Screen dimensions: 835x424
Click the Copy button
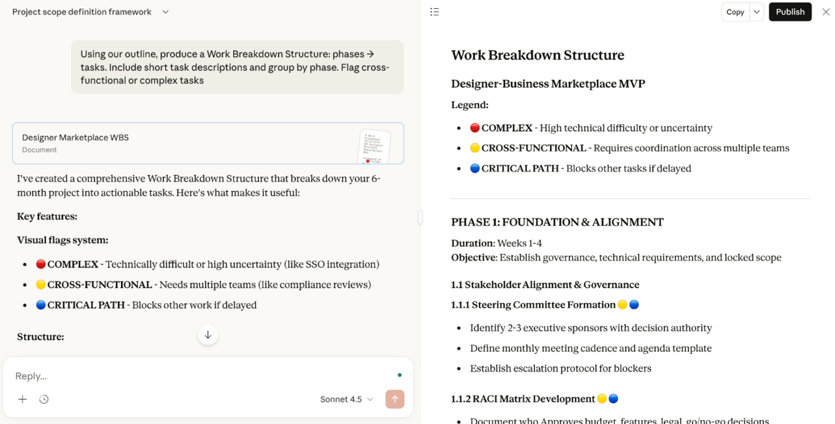click(735, 11)
